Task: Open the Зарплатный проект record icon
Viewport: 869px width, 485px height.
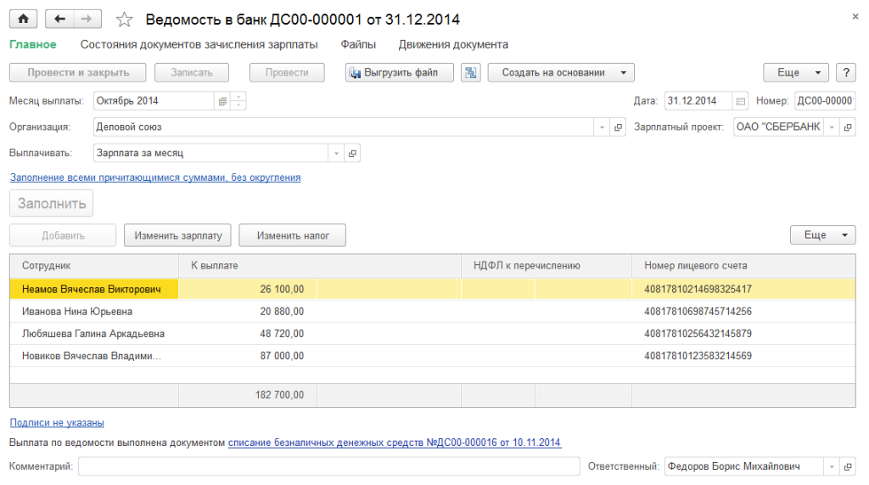Action: pyautogui.click(x=848, y=127)
